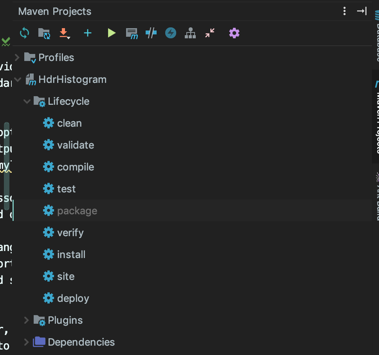Screen dimensions: 379x355
Task: Select the Profiles folder icon
Action: point(30,58)
